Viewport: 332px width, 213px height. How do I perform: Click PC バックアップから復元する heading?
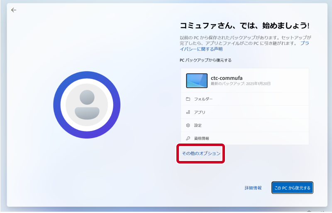point(205,60)
